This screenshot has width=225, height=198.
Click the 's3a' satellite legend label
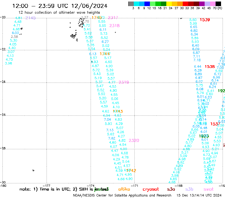click(171, 189)
